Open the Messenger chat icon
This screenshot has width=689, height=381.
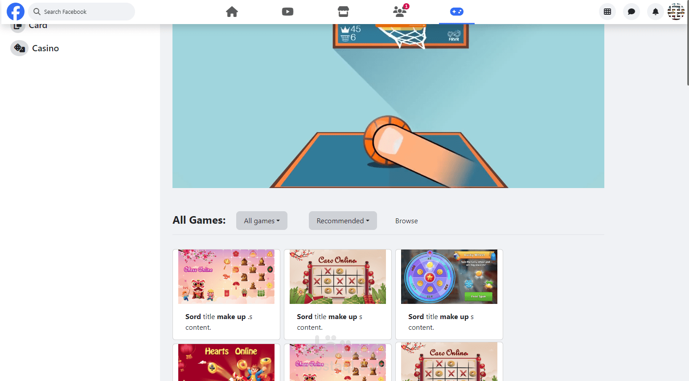(632, 12)
